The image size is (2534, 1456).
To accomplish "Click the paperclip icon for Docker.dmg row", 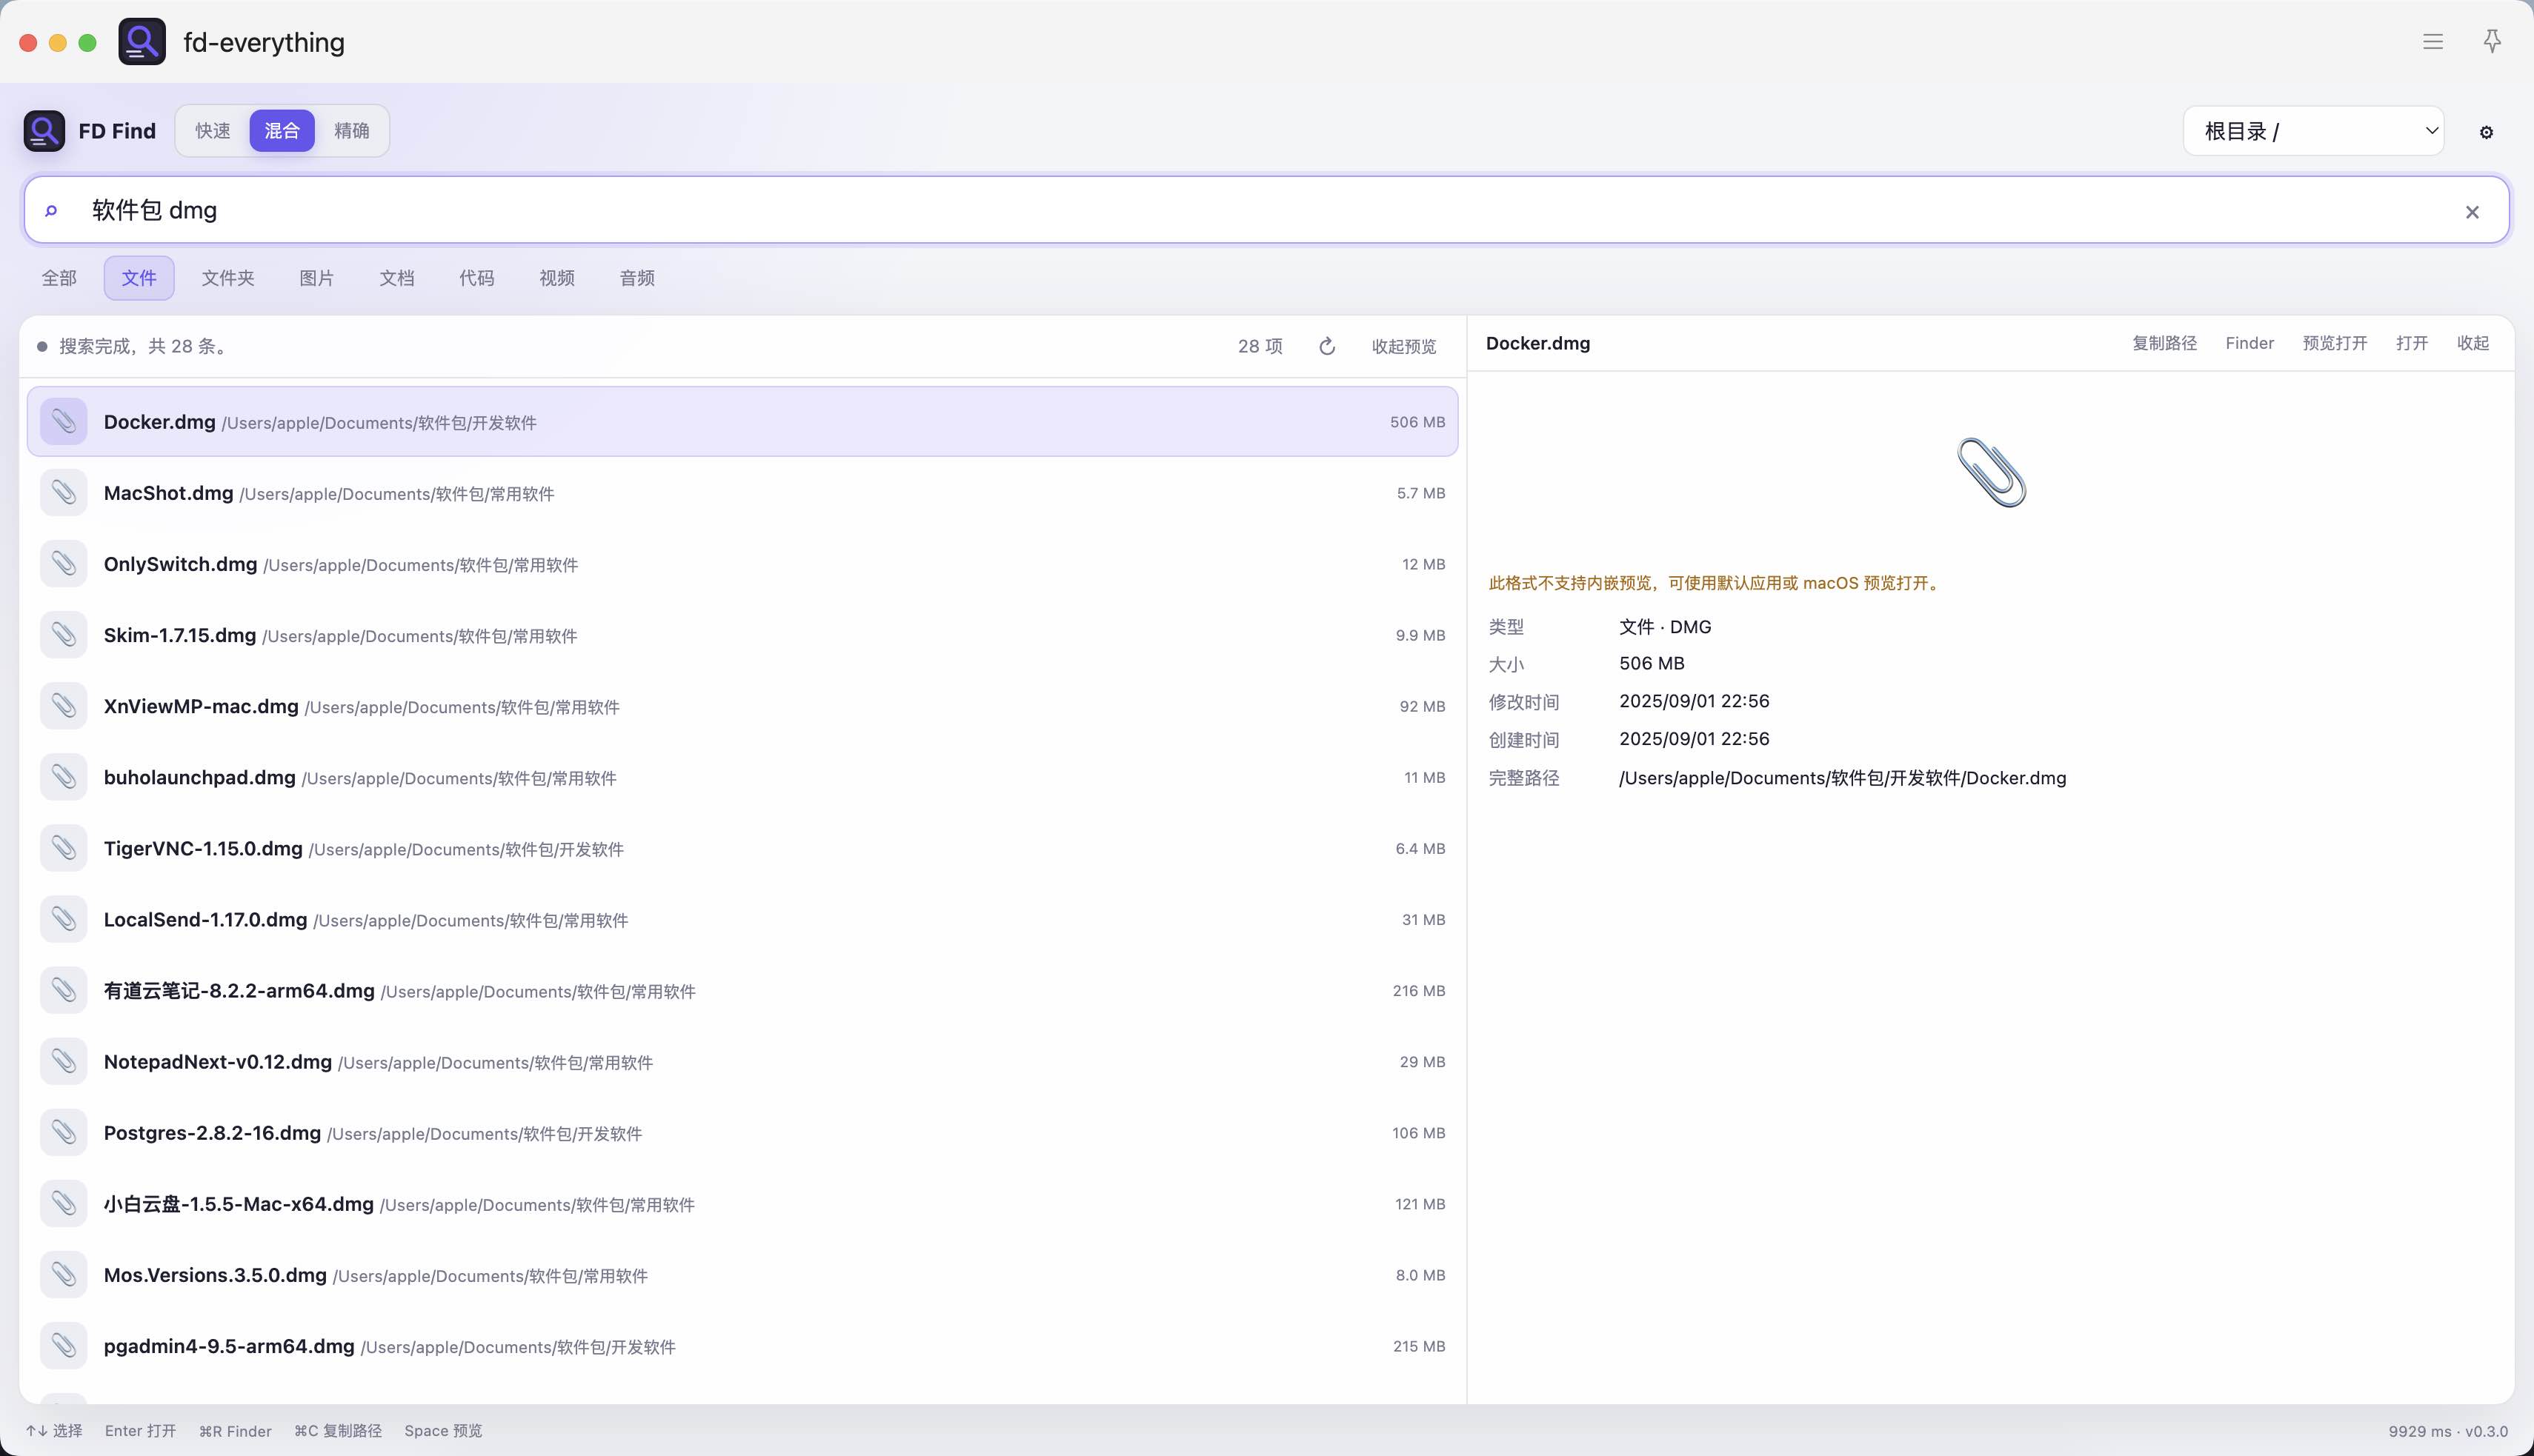I will coord(64,421).
